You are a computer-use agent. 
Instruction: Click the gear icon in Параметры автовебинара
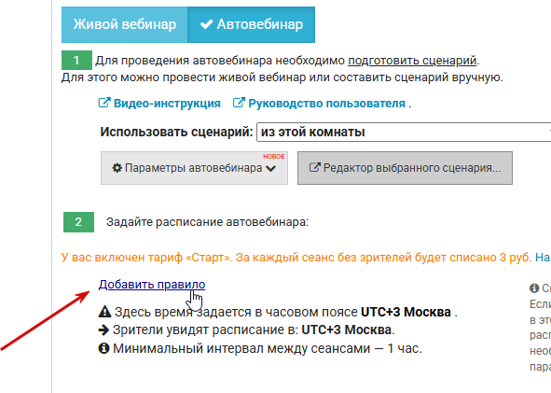[x=117, y=168]
